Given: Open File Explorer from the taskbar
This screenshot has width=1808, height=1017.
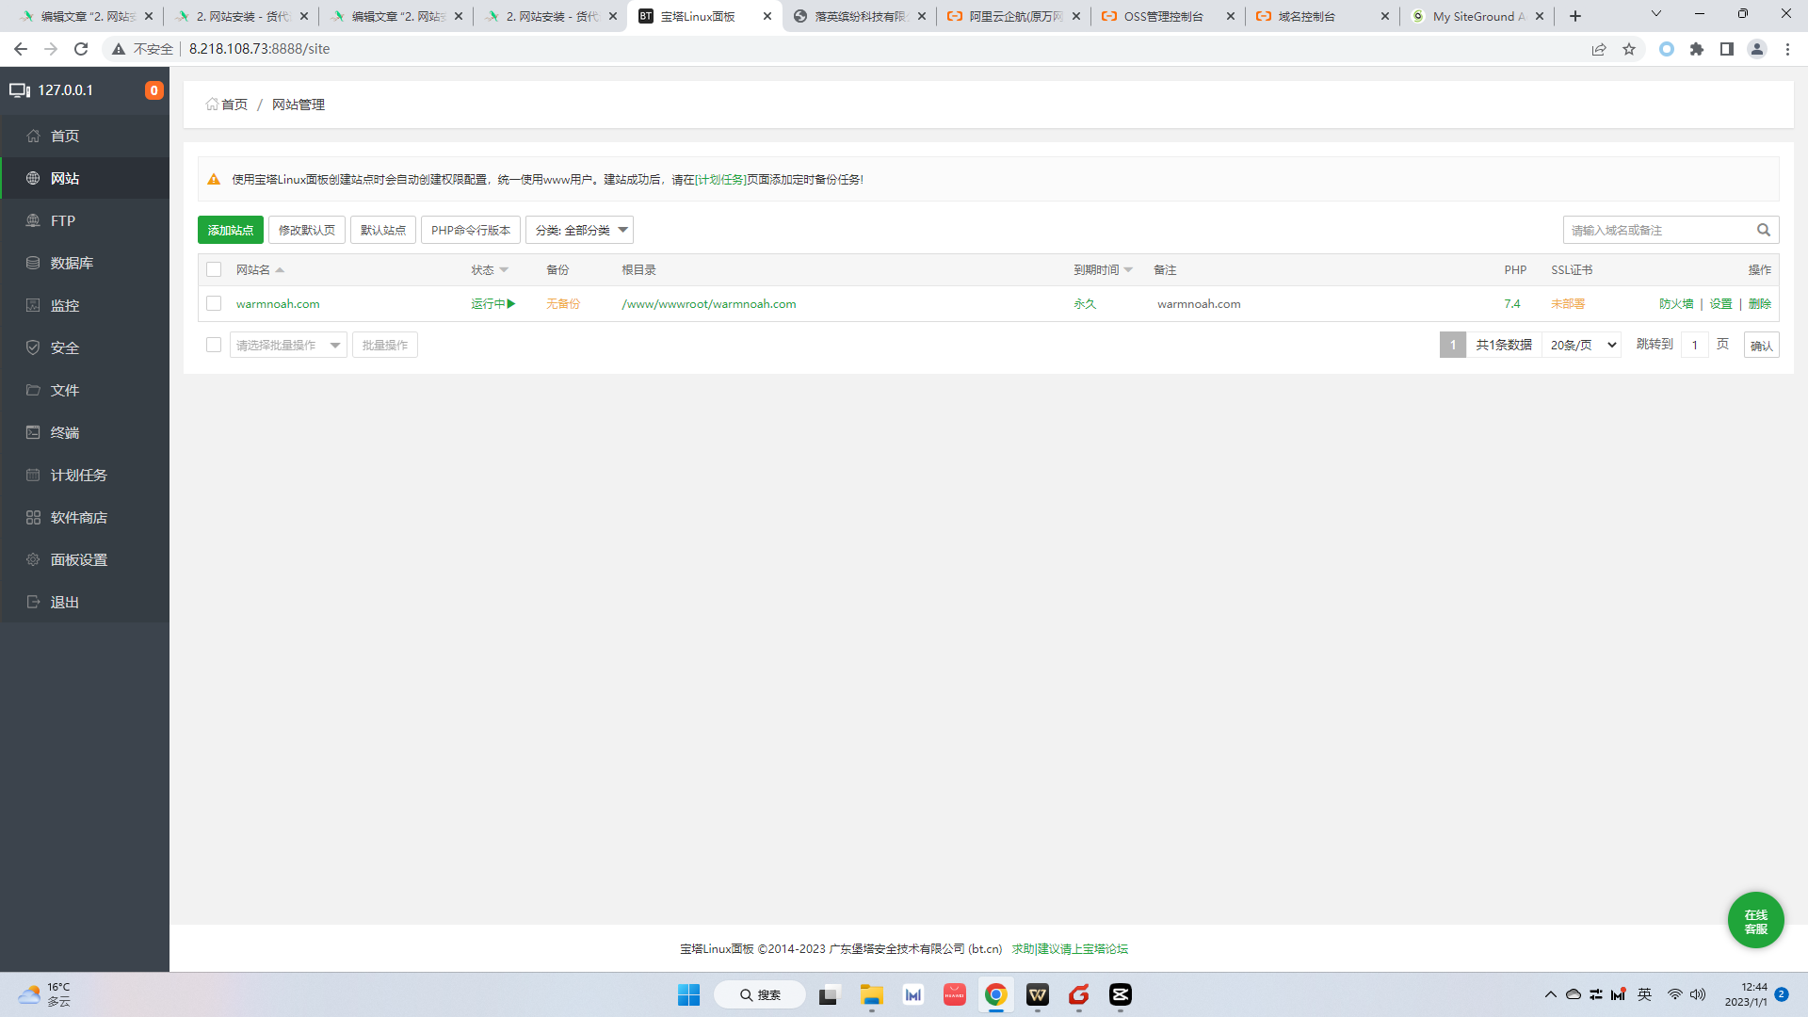Looking at the screenshot, I should pyautogui.click(x=871, y=995).
